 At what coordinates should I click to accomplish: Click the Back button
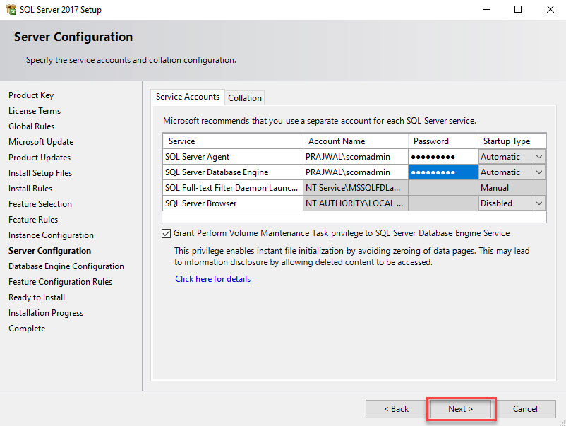click(396, 408)
